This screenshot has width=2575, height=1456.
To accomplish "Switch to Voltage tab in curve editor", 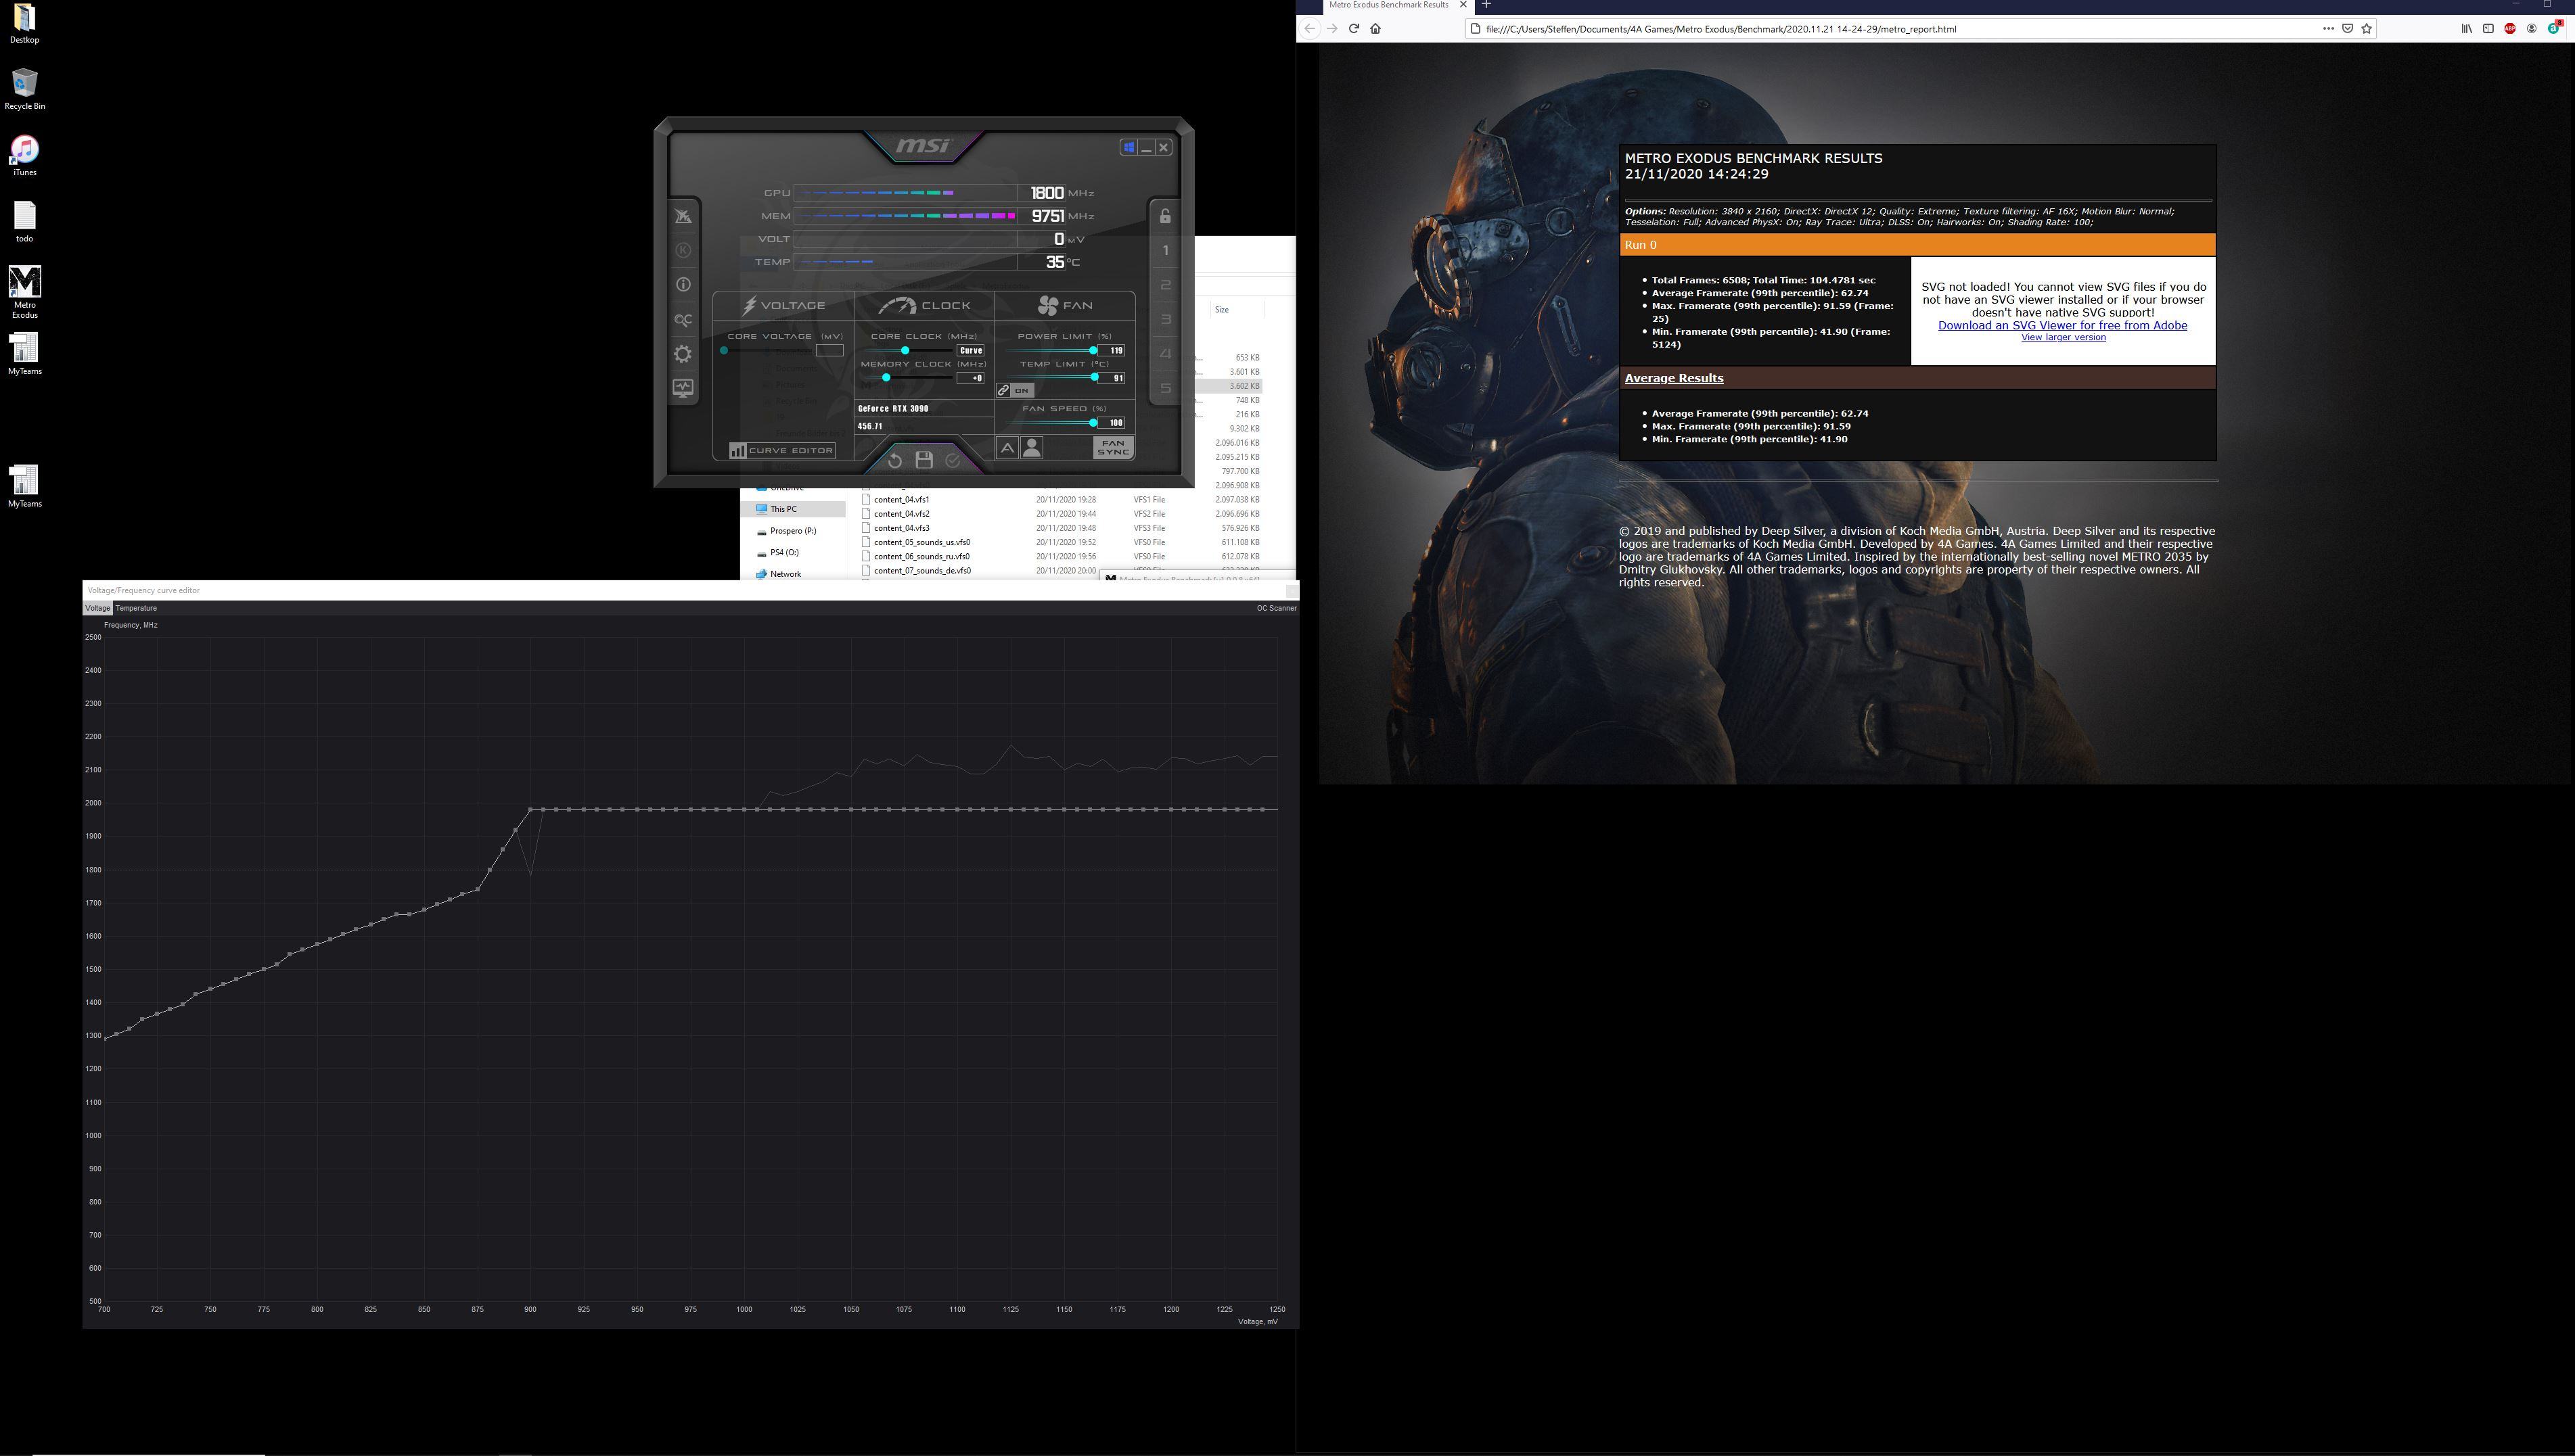I will (98, 608).
